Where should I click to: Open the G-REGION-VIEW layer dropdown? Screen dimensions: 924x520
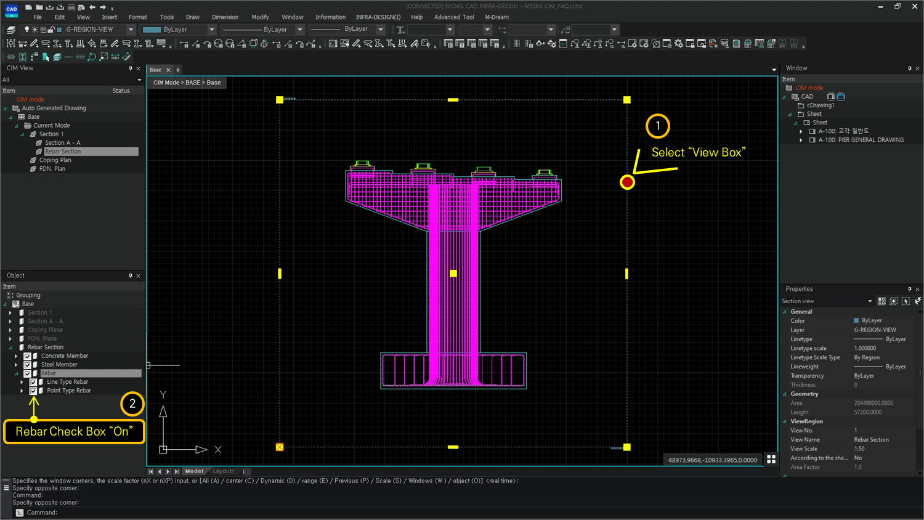[131, 29]
